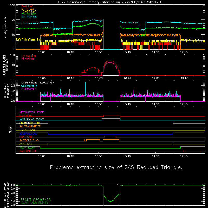Click the yellow 12-25 keV legend label
Image resolution: width=208 pixels, height=208 pixels.
(29, 11)
